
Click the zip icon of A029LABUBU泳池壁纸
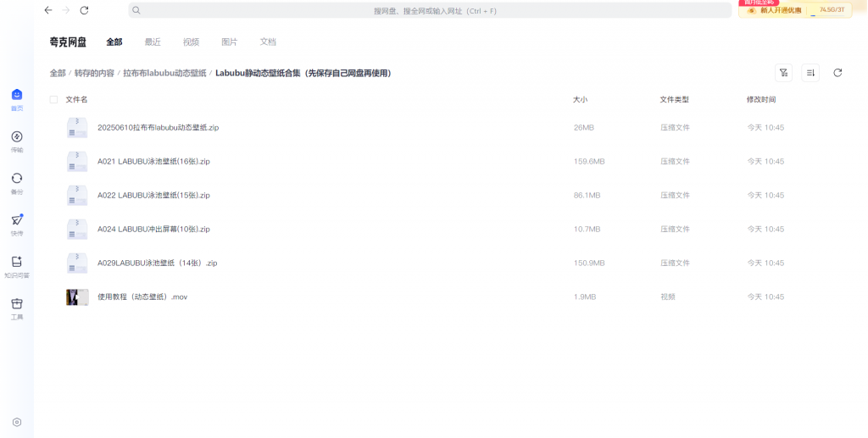point(77,263)
